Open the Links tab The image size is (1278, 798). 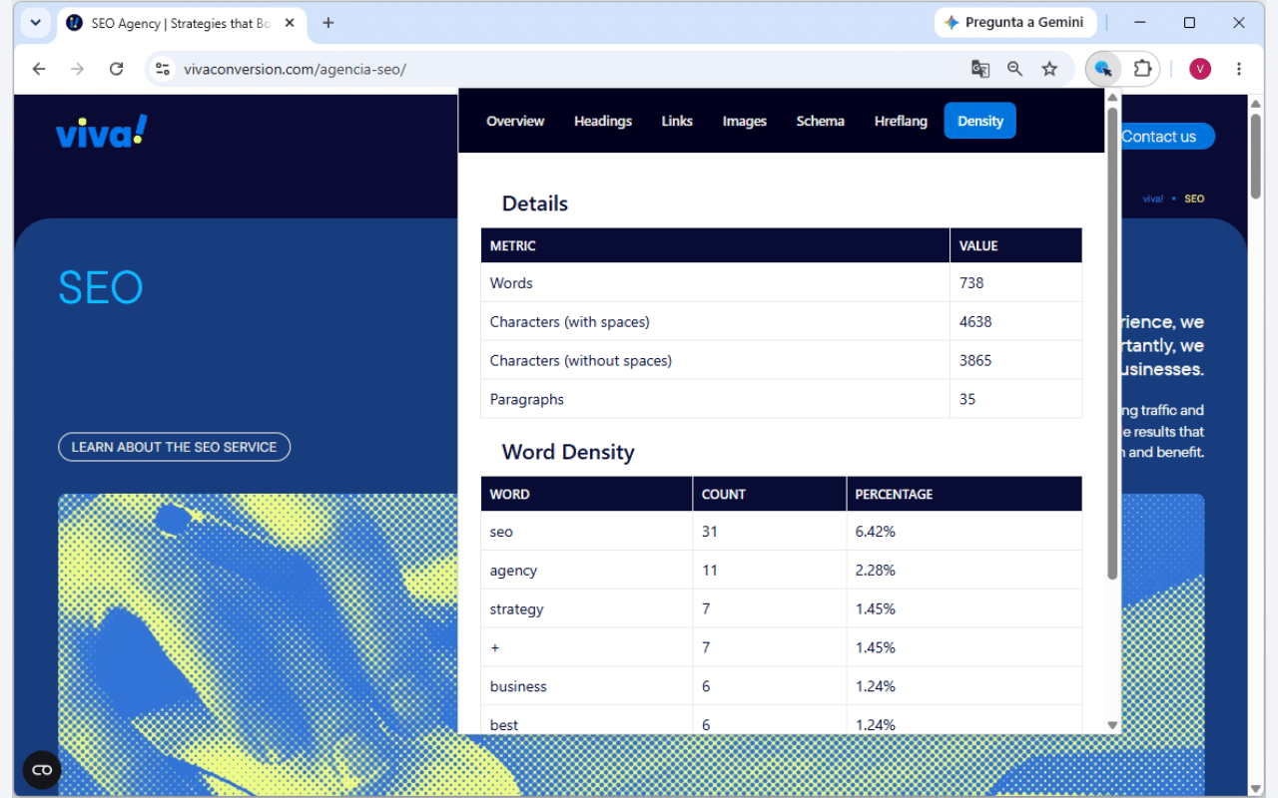pos(677,121)
